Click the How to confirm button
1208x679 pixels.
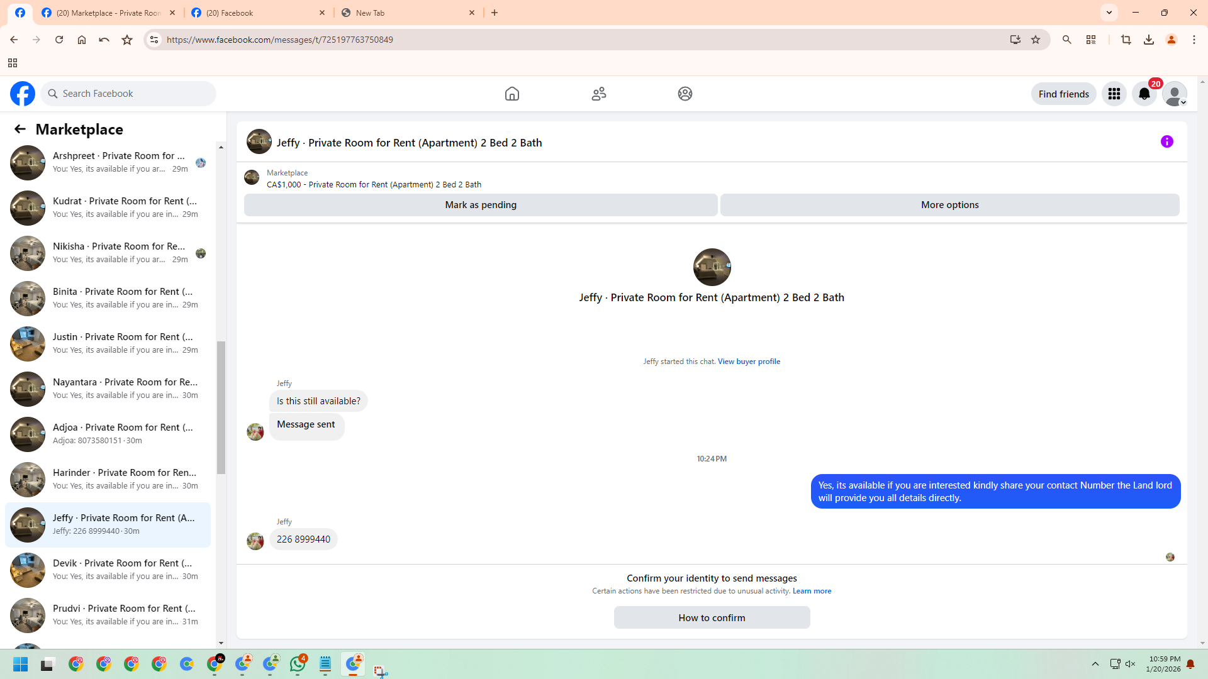712,618
